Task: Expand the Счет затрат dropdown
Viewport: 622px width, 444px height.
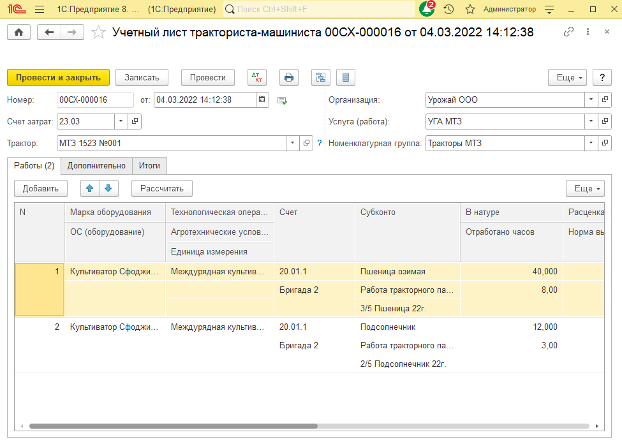Action: point(121,121)
